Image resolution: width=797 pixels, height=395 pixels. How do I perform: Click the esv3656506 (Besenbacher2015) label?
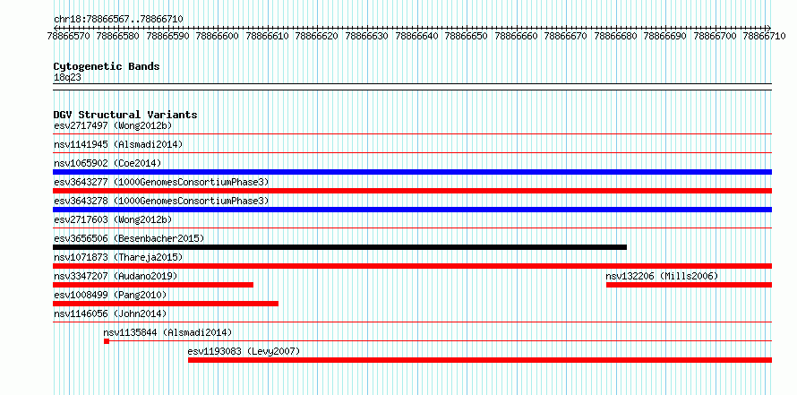pyautogui.click(x=129, y=238)
